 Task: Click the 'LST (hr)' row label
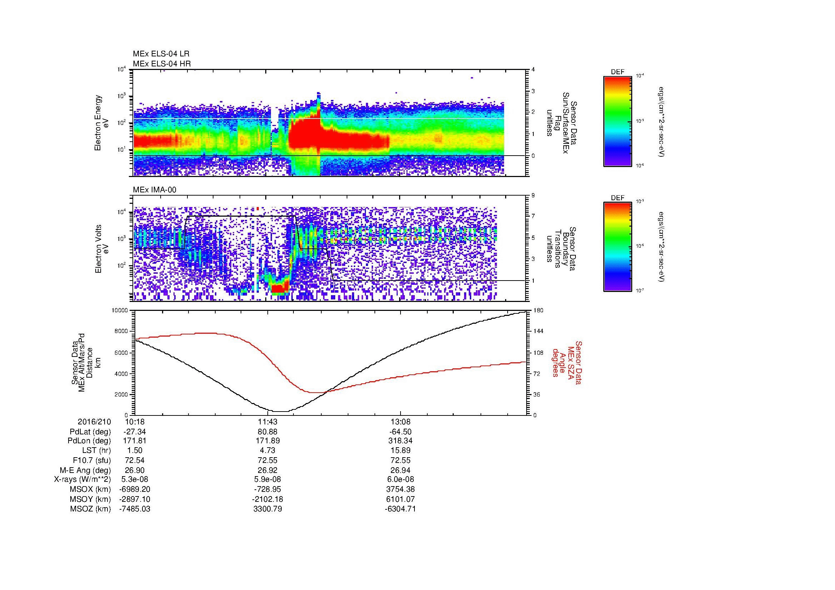point(97,450)
